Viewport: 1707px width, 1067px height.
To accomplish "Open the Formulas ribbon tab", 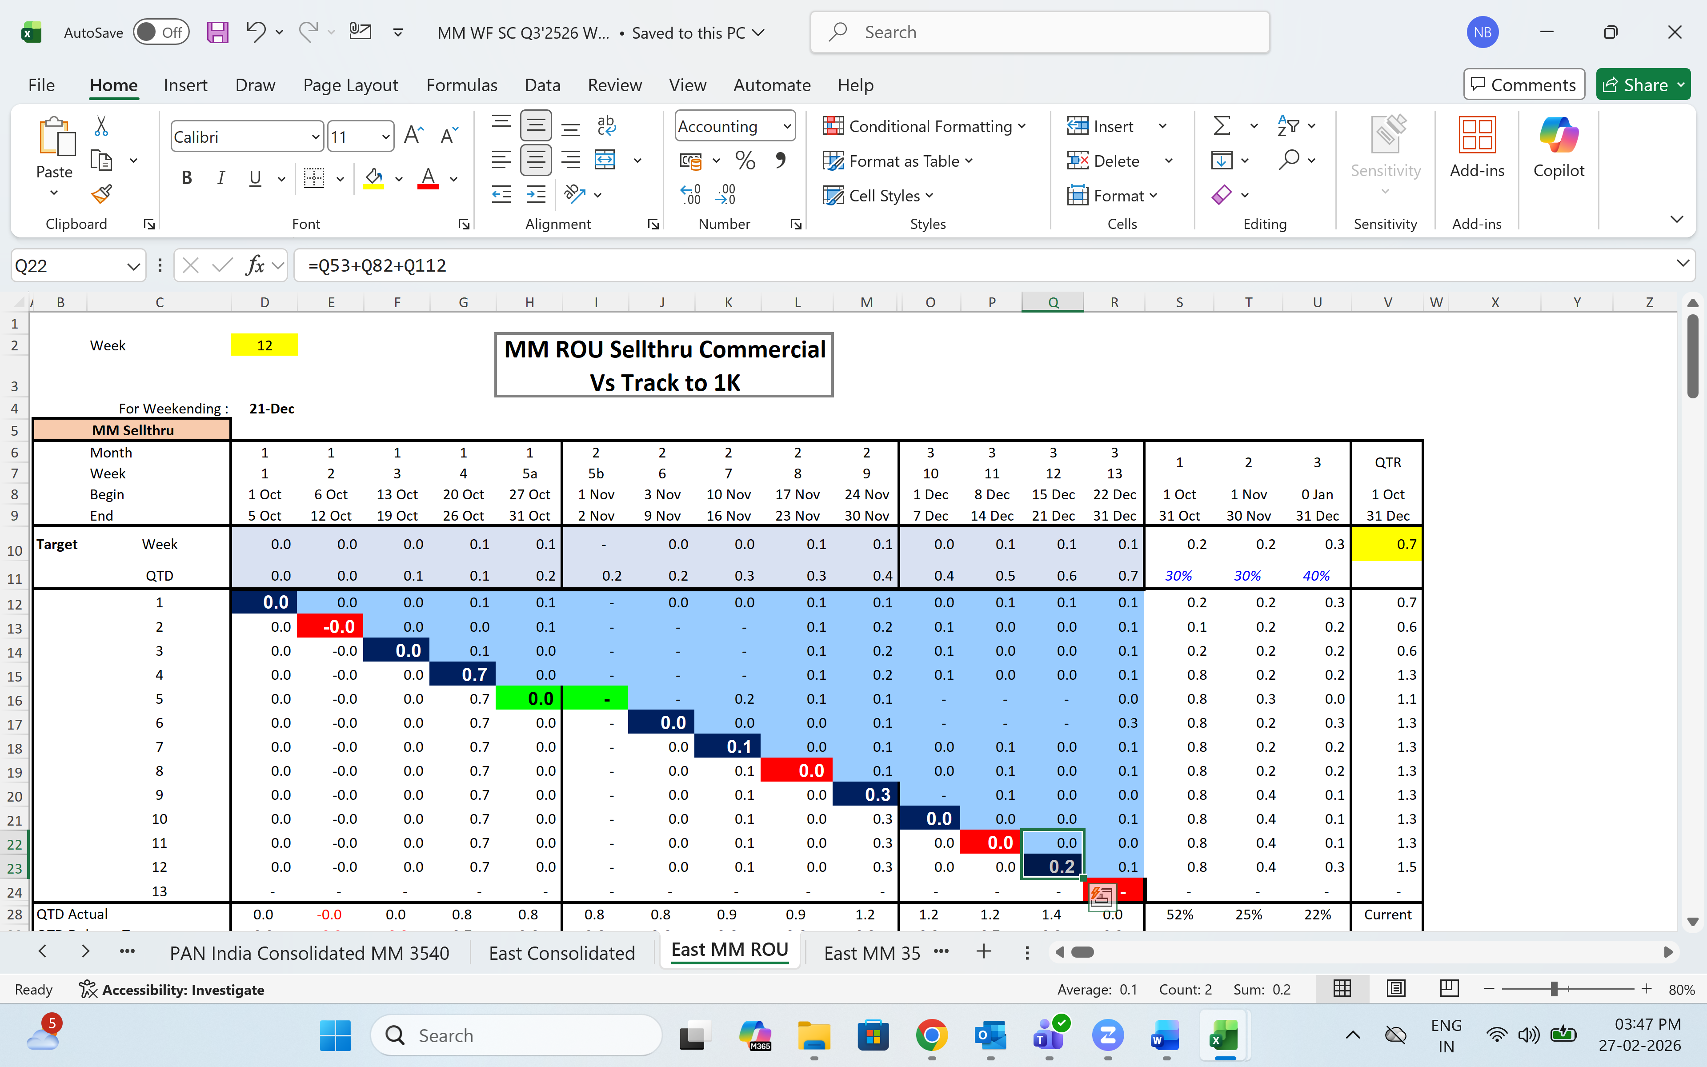I will [461, 84].
